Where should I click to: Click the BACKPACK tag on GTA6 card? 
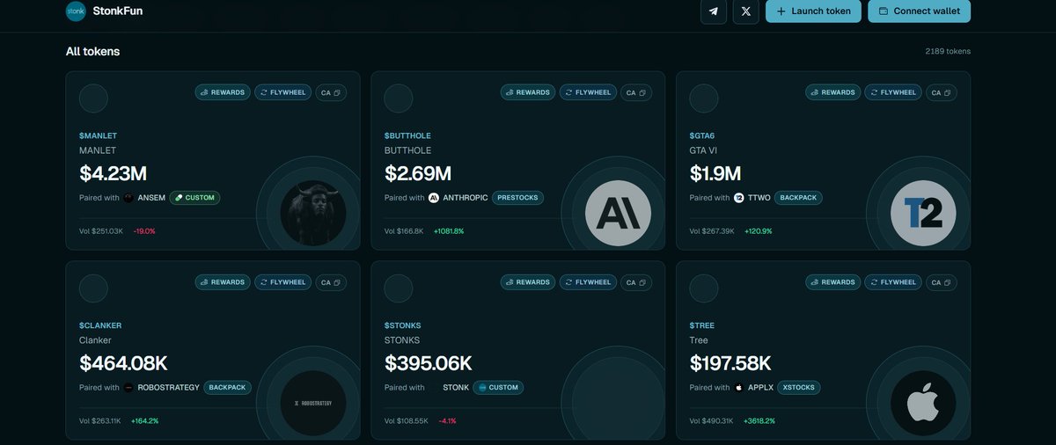[798, 198]
